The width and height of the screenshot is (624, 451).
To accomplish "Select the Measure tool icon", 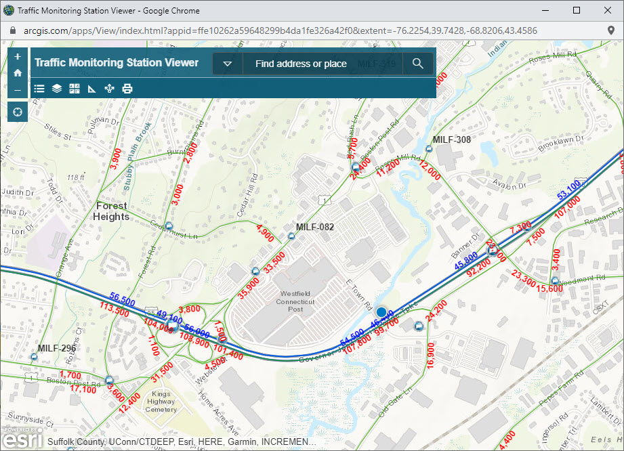I will (92, 88).
